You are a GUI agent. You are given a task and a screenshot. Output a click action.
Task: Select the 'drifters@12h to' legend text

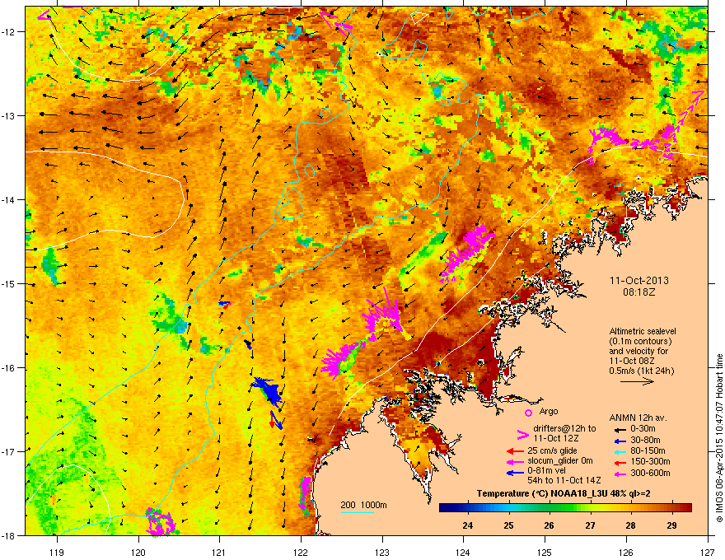pyautogui.click(x=564, y=428)
